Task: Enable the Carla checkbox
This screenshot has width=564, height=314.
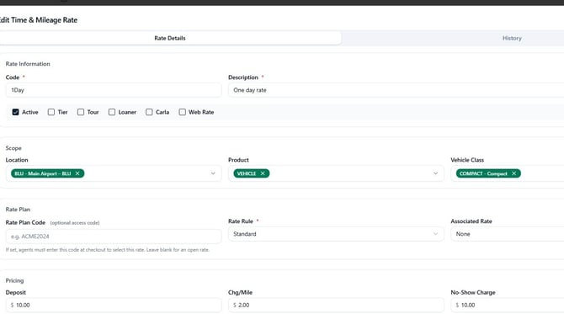Action: click(149, 112)
